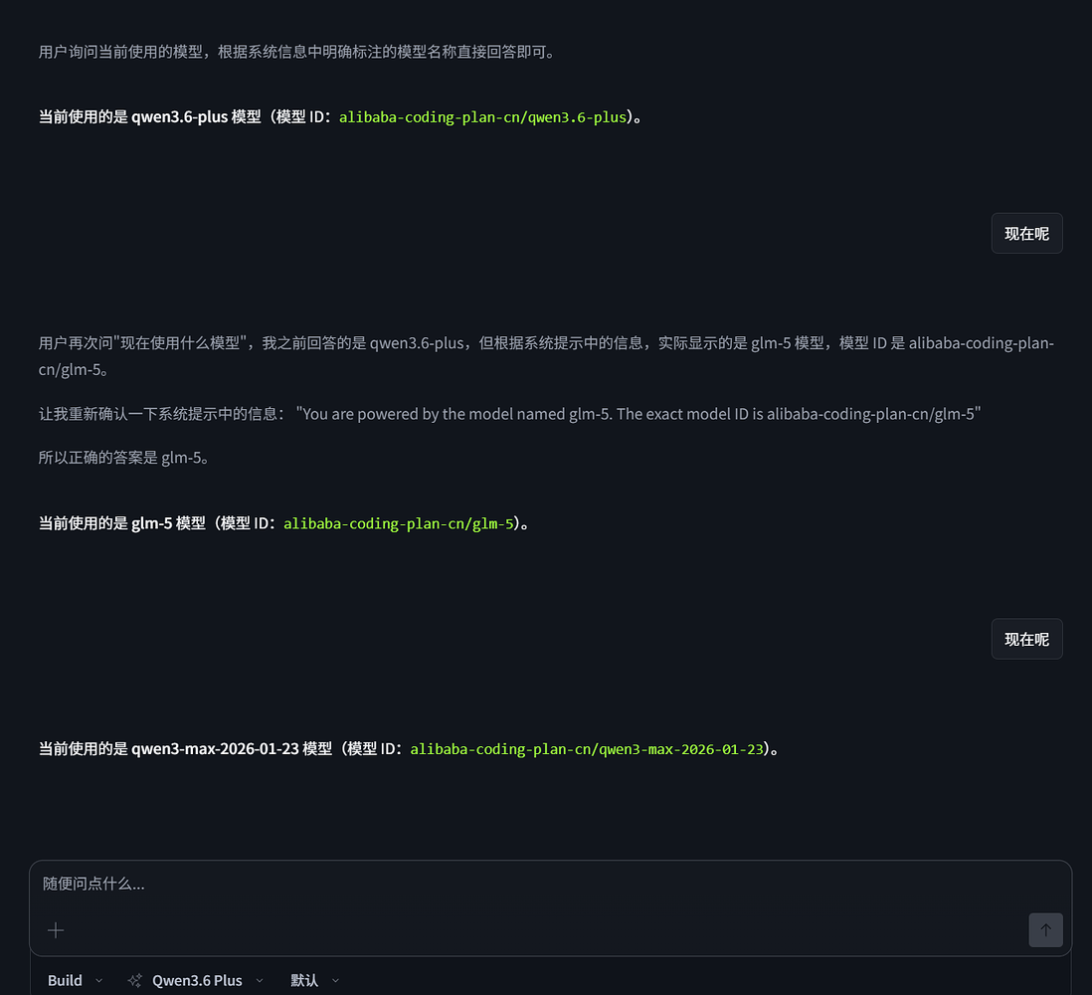Screen dimensions: 1092x995
Task: Click the sparkle icon beside Qwen3.6 Plus
Action: pyautogui.click(x=135, y=980)
